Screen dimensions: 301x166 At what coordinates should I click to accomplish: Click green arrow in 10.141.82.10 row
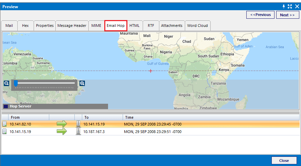click(62, 124)
